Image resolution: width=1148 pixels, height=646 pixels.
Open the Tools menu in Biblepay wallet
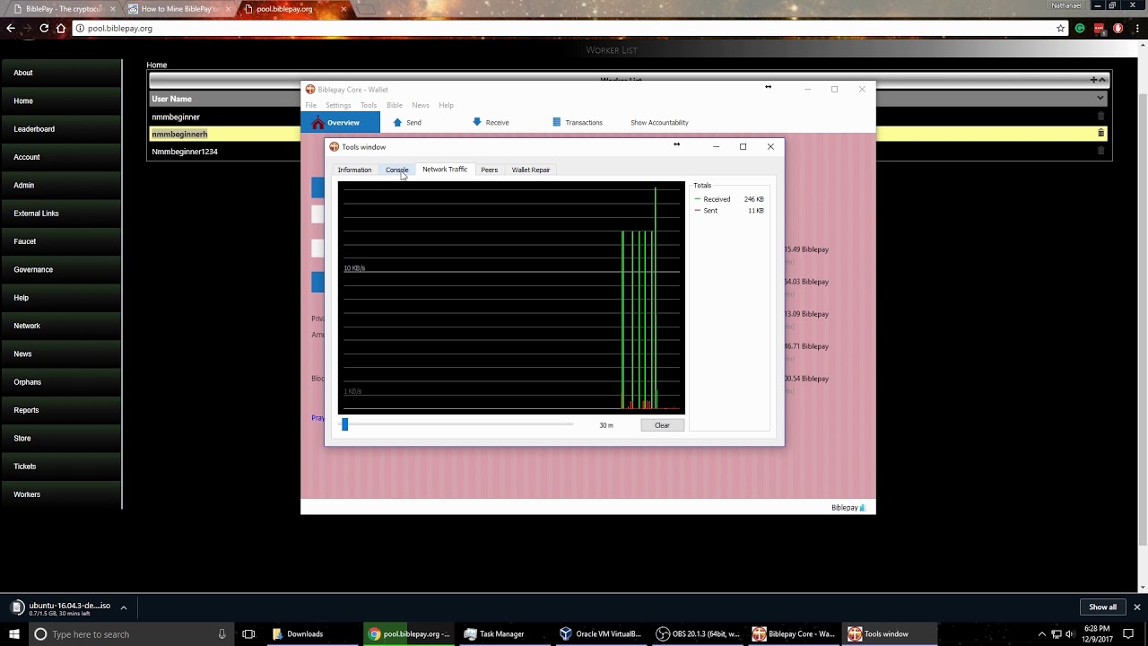point(369,105)
